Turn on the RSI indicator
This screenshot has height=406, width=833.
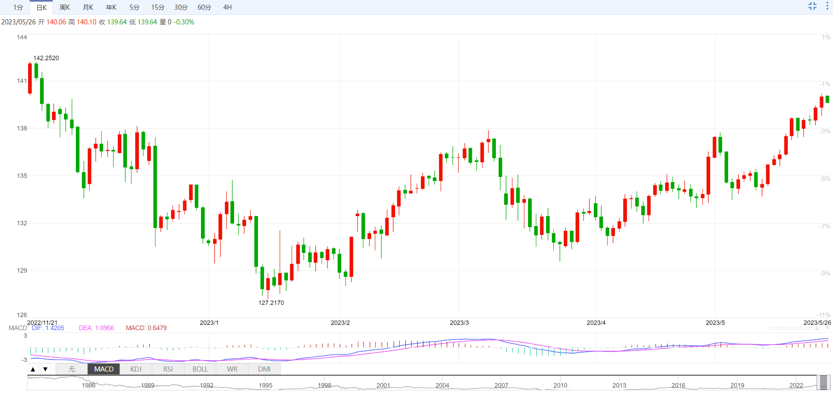[x=168, y=369]
